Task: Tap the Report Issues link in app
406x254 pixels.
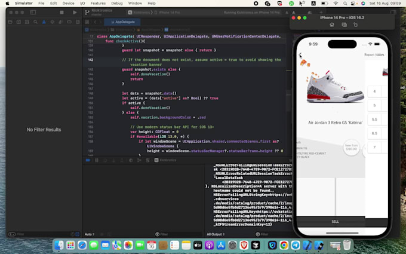Action: [x=374, y=55]
